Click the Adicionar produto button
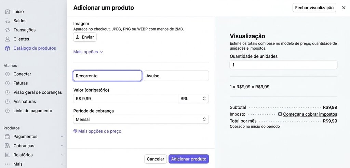 coord(189,159)
